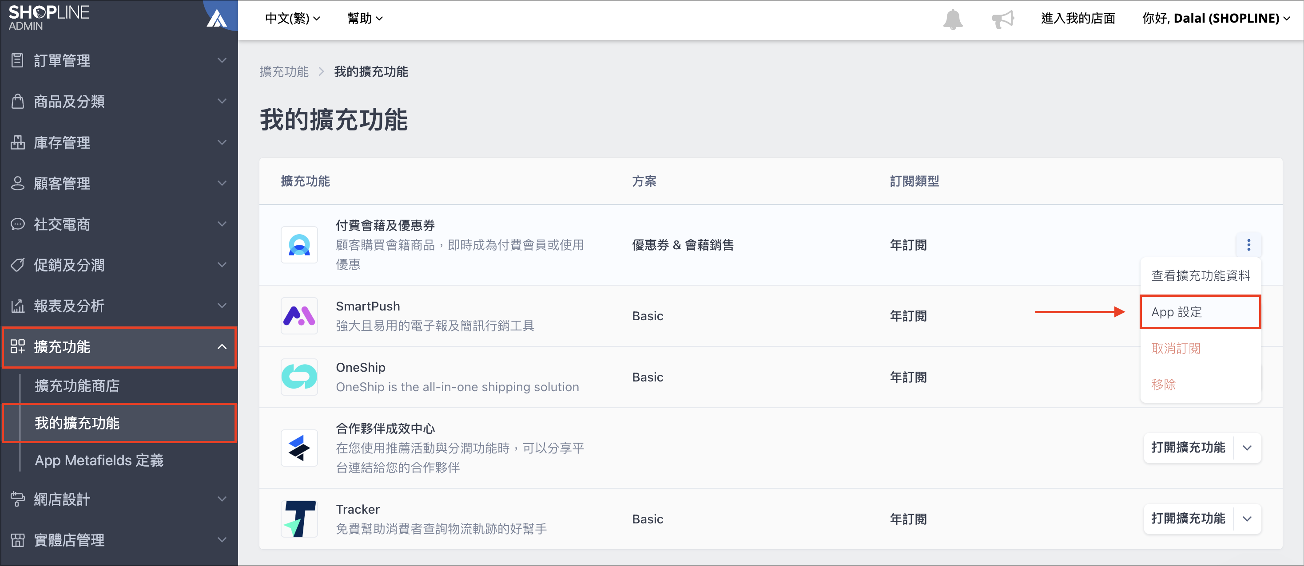This screenshot has width=1304, height=566.
Task: Click the Tracker app logo
Action: click(x=299, y=519)
